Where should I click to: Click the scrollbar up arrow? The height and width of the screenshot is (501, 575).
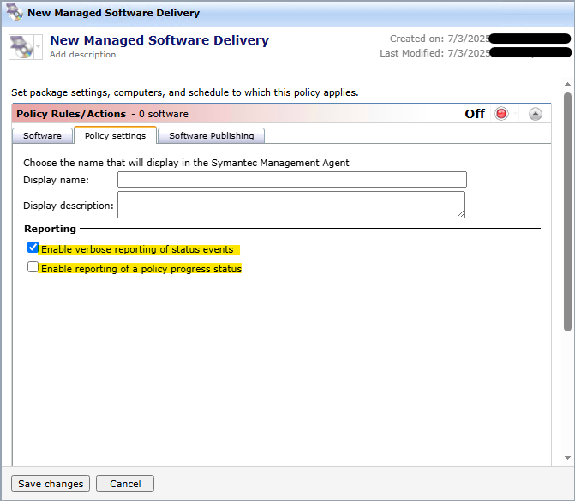coord(567,86)
